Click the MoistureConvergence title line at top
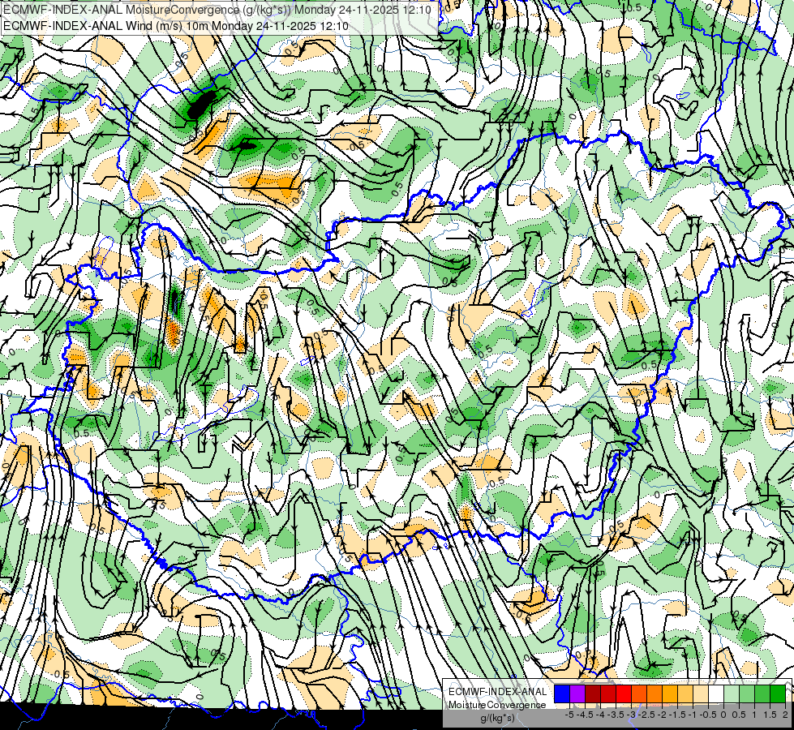 coord(217,10)
